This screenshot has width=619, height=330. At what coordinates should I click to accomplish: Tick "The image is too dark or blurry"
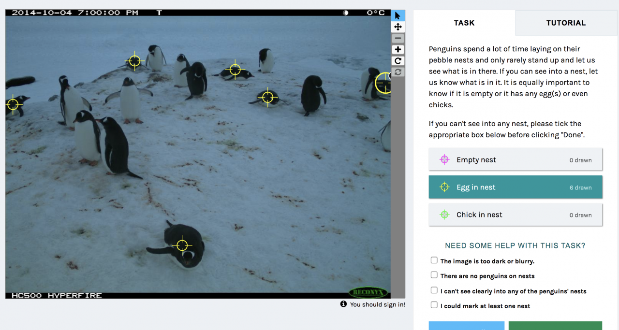tap(434, 260)
